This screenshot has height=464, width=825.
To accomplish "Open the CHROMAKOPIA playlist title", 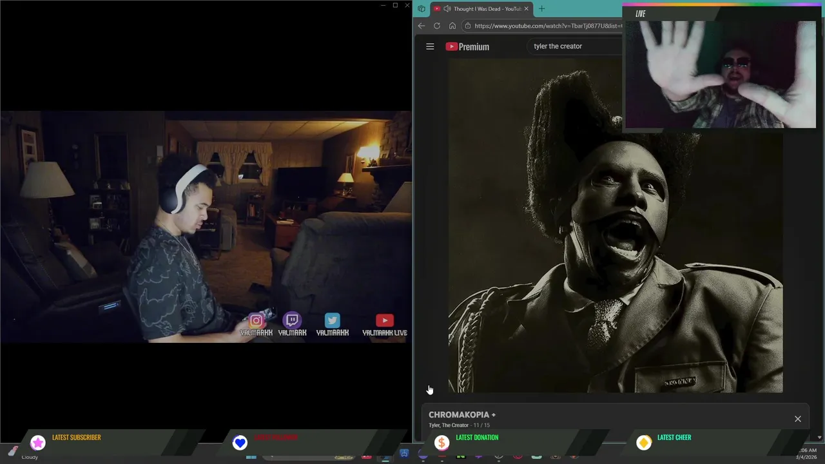I will pos(462,415).
